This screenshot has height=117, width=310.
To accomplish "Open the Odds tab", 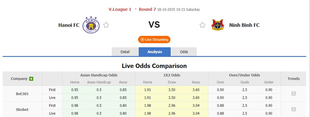I will click(184, 52).
